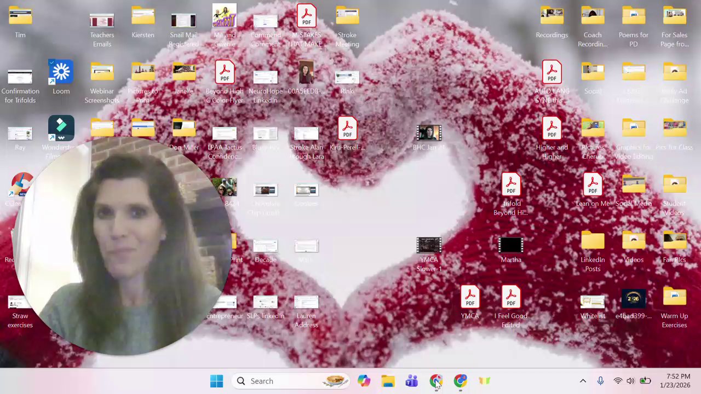
Task: Open the Don Miller folder
Action: [x=183, y=134]
